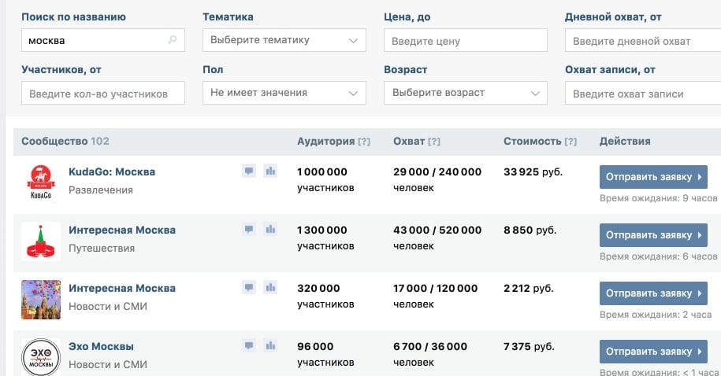Click the Путешествия category text
The height and width of the screenshot is (376, 721).
[x=102, y=249]
